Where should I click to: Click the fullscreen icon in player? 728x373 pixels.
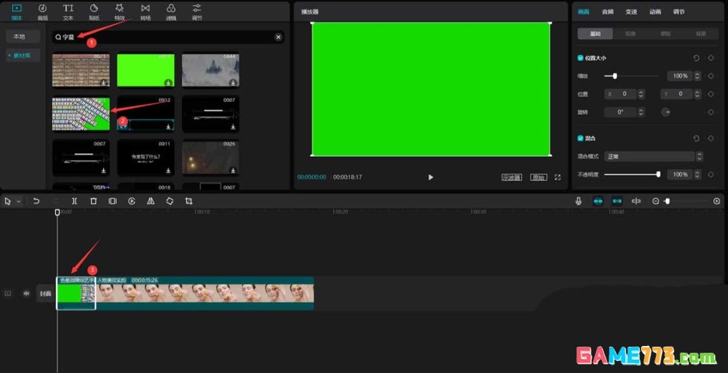(557, 177)
